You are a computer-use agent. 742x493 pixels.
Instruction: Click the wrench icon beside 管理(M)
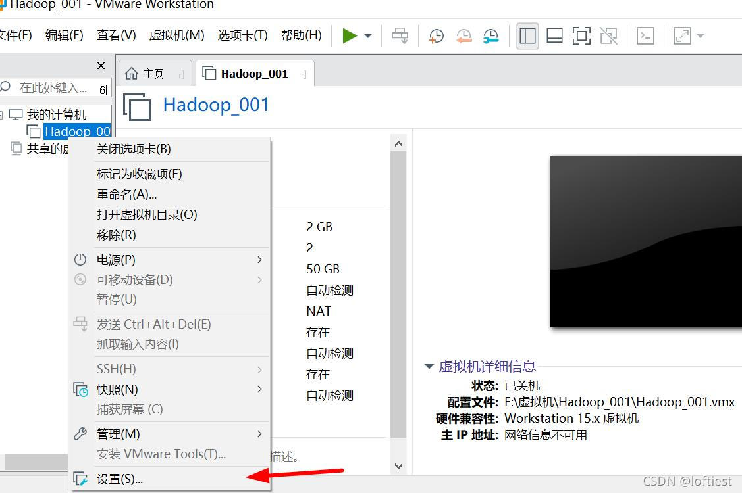[x=80, y=433]
